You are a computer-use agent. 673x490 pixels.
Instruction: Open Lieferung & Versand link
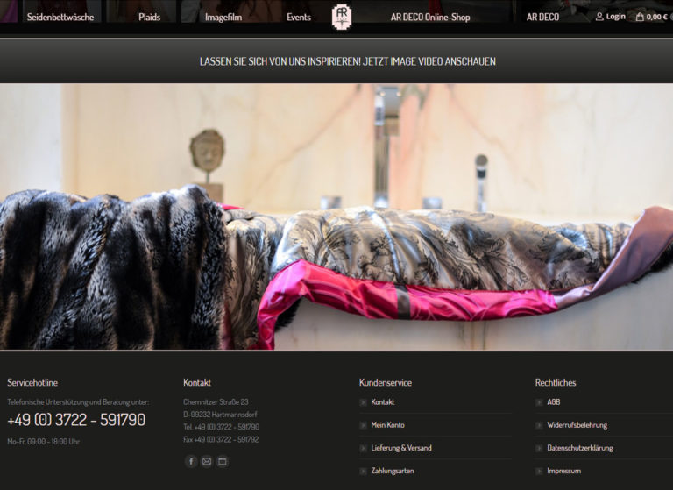click(400, 448)
